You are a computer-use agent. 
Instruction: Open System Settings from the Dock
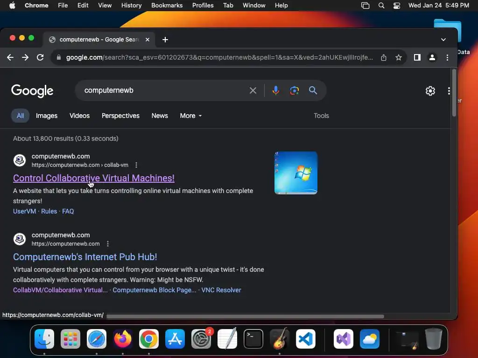point(201,339)
